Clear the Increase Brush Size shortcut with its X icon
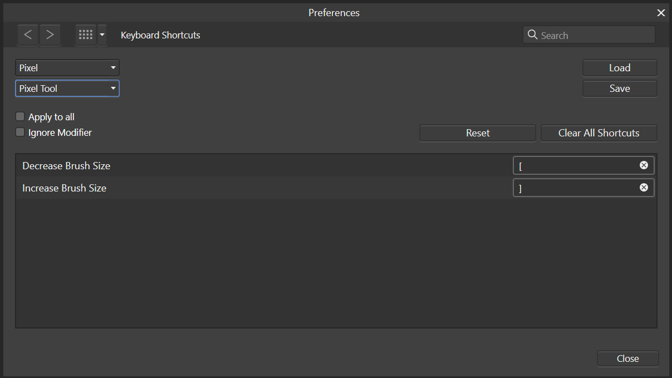 tap(644, 187)
